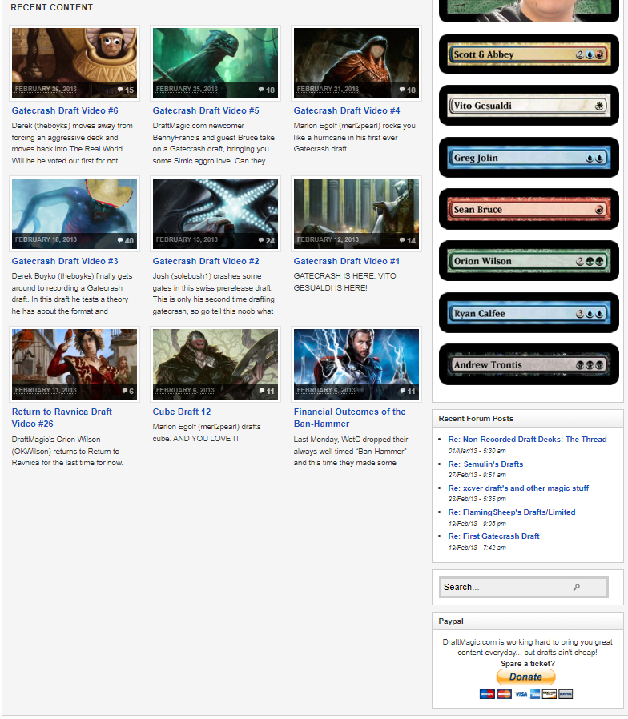
Task: Select the Sean Bruce author card
Action: 529,209
